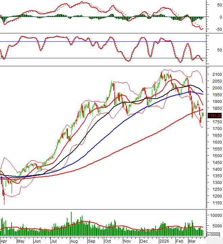223x244 pixels.
Task: Click the Nov label on time axis
Action: (x=127, y=241)
